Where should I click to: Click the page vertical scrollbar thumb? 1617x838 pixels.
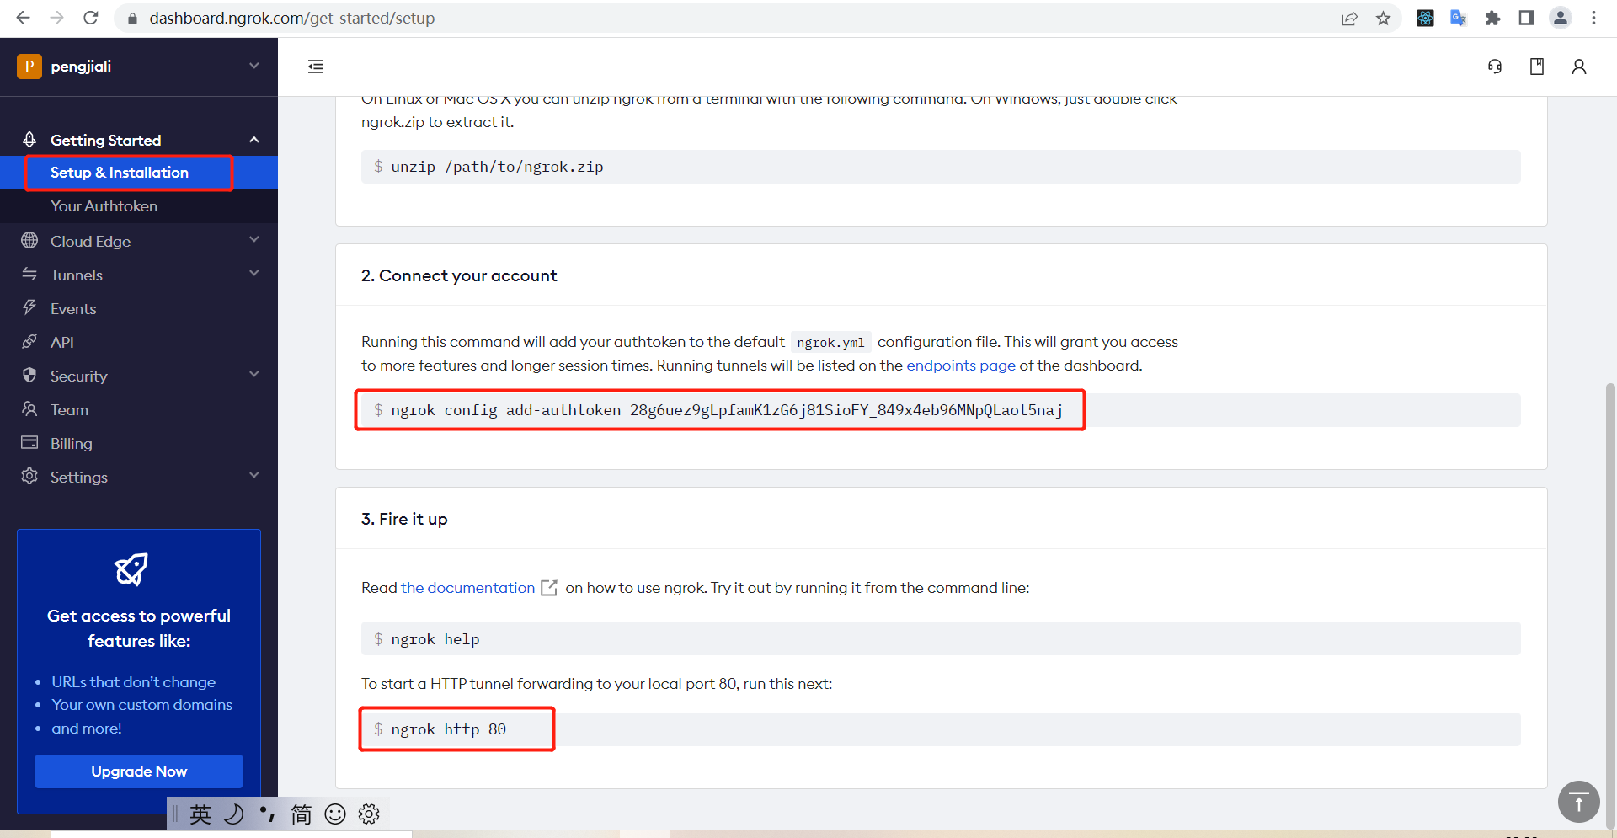tap(1610, 590)
